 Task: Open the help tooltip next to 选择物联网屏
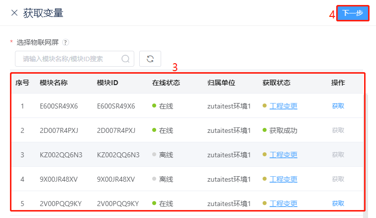[x=66, y=42]
